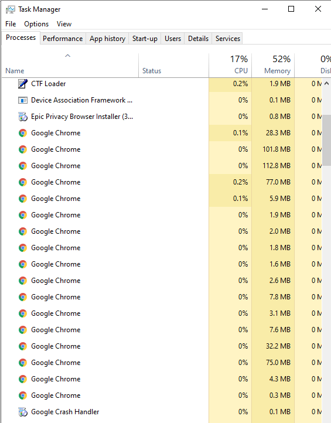Open the Services tab
Viewport: 331px width, 423px height.
[x=228, y=39]
